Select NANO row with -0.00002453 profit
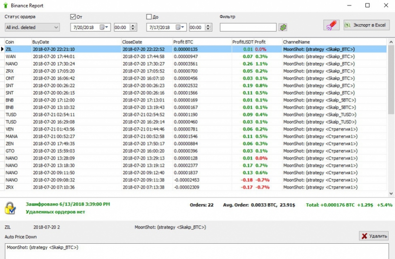 196,180
